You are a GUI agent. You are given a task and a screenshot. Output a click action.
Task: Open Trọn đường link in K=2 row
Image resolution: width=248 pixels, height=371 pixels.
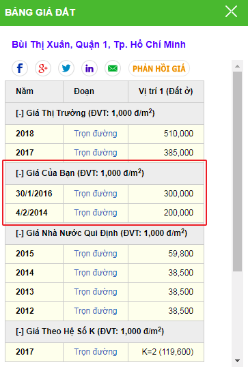coord(96,352)
